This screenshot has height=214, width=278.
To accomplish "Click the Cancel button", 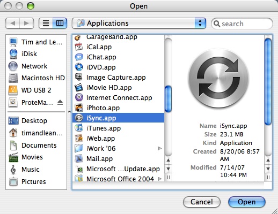I will (202, 202).
